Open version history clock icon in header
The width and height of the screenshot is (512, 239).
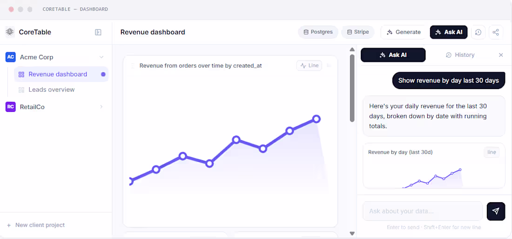tap(478, 32)
